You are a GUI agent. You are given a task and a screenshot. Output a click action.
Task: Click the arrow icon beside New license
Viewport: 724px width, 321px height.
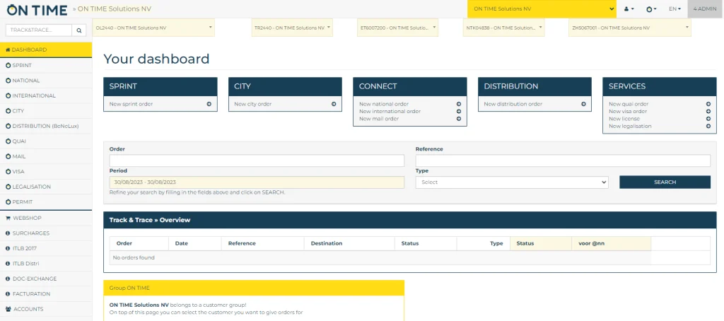click(x=708, y=119)
